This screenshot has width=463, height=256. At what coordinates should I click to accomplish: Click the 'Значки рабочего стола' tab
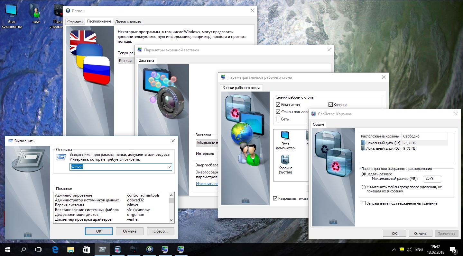(x=242, y=88)
